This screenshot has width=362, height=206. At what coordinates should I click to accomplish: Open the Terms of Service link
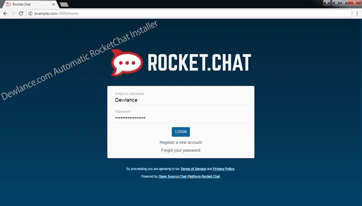pyautogui.click(x=193, y=169)
